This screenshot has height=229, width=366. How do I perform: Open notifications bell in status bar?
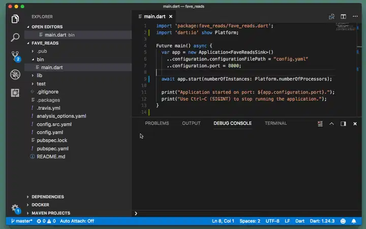tap(354, 221)
